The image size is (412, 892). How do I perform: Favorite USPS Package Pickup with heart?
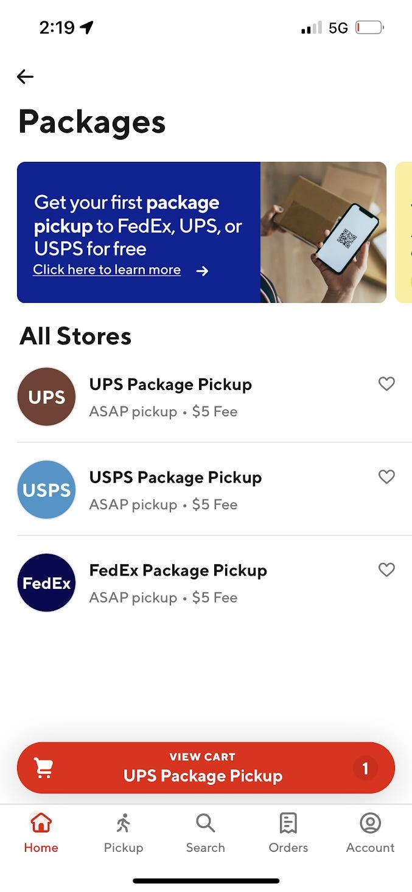tap(386, 476)
